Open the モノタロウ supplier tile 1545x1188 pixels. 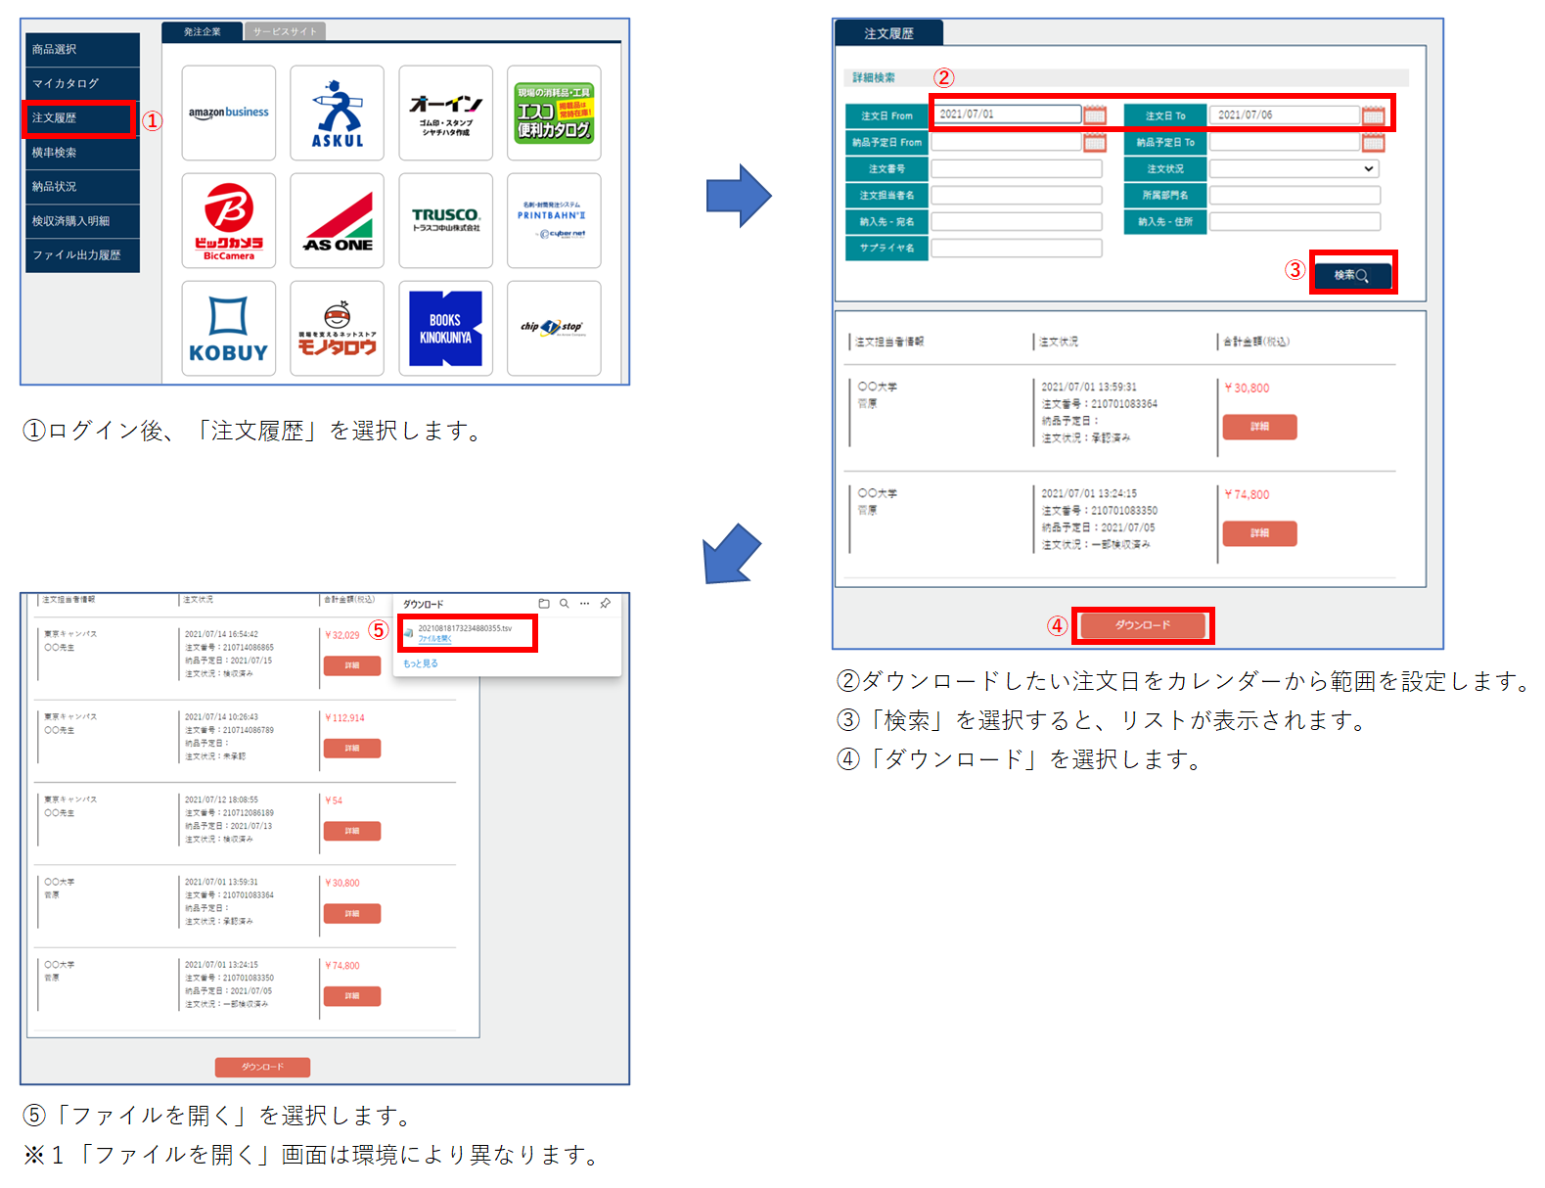click(338, 329)
